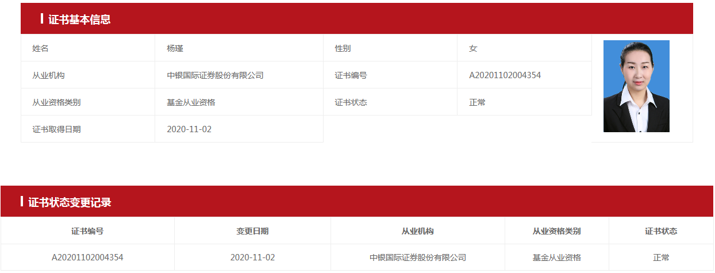Image resolution: width=715 pixels, height=273 pixels.
Task: Click 2020-11-02 in the change record row
Action: (252, 257)
